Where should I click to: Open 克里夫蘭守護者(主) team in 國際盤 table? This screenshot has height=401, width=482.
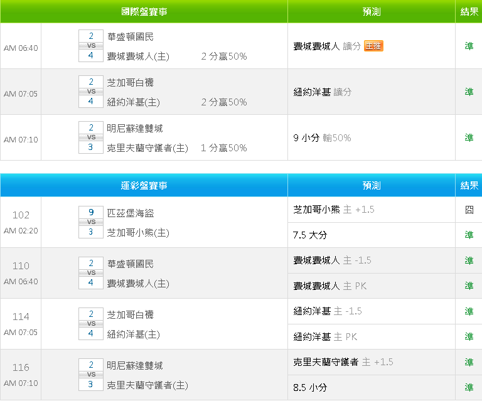pos(147,148)
